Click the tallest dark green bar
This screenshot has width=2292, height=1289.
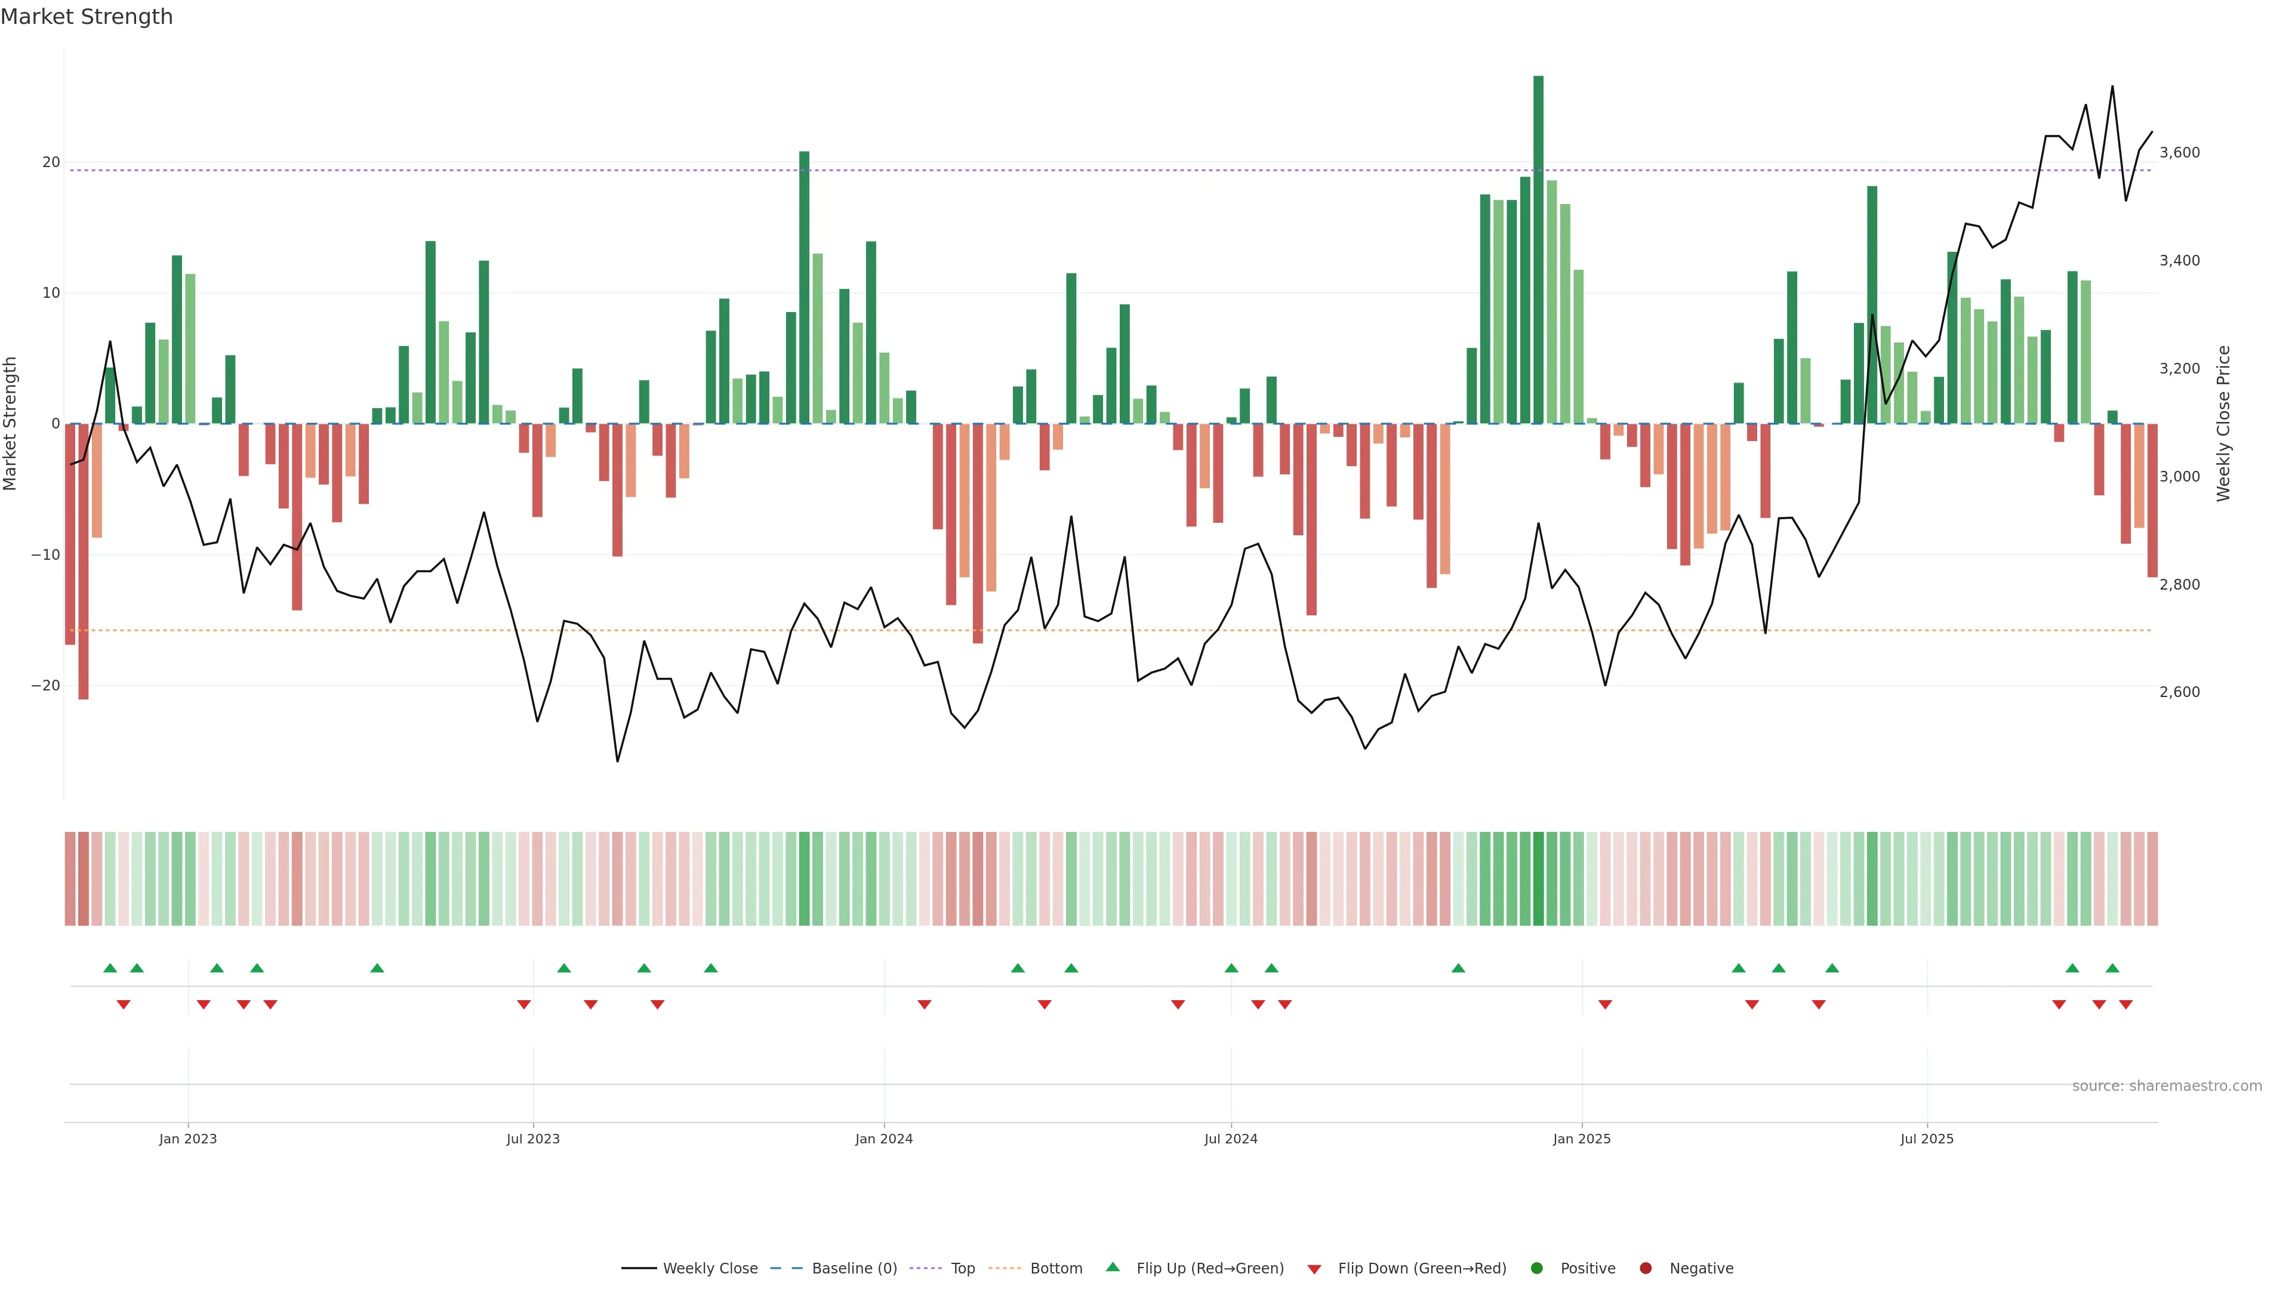[x=1538, y=249]
